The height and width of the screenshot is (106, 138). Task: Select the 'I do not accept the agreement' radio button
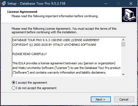(x=13, y=88)
